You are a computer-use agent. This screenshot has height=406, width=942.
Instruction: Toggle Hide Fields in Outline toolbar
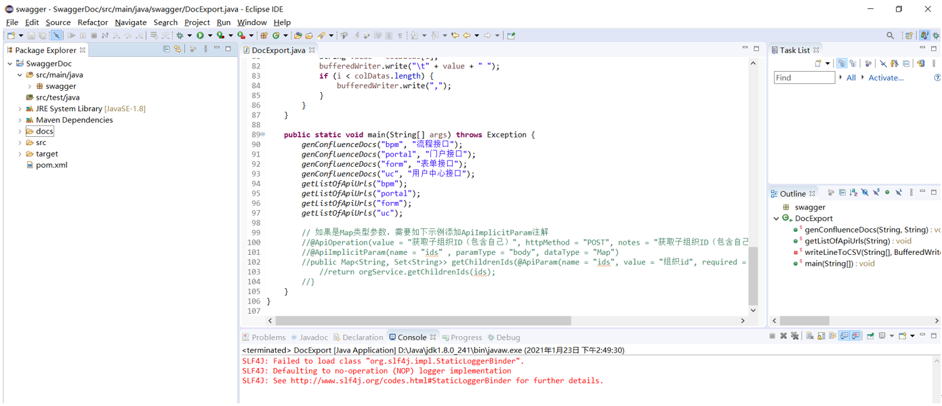coord(865,193)
